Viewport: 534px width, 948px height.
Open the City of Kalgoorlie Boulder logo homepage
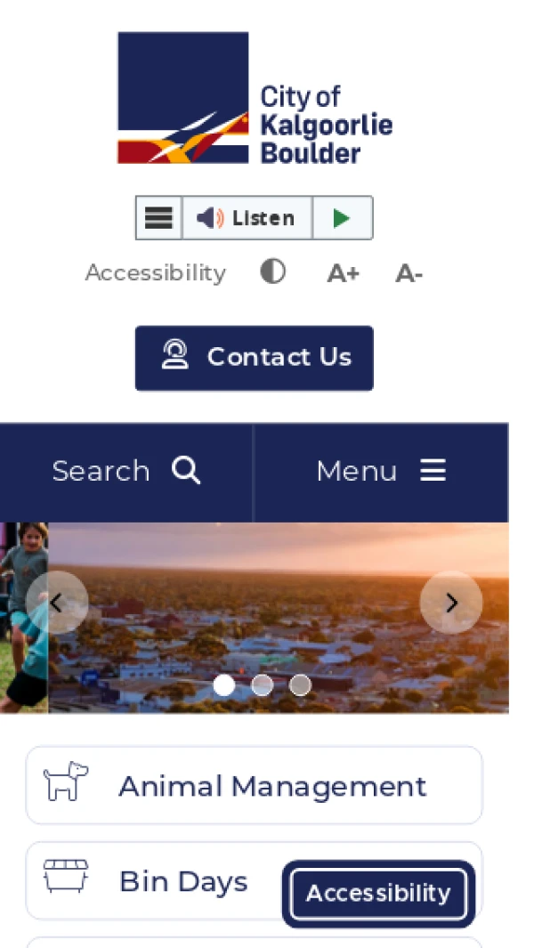[255, 98]
